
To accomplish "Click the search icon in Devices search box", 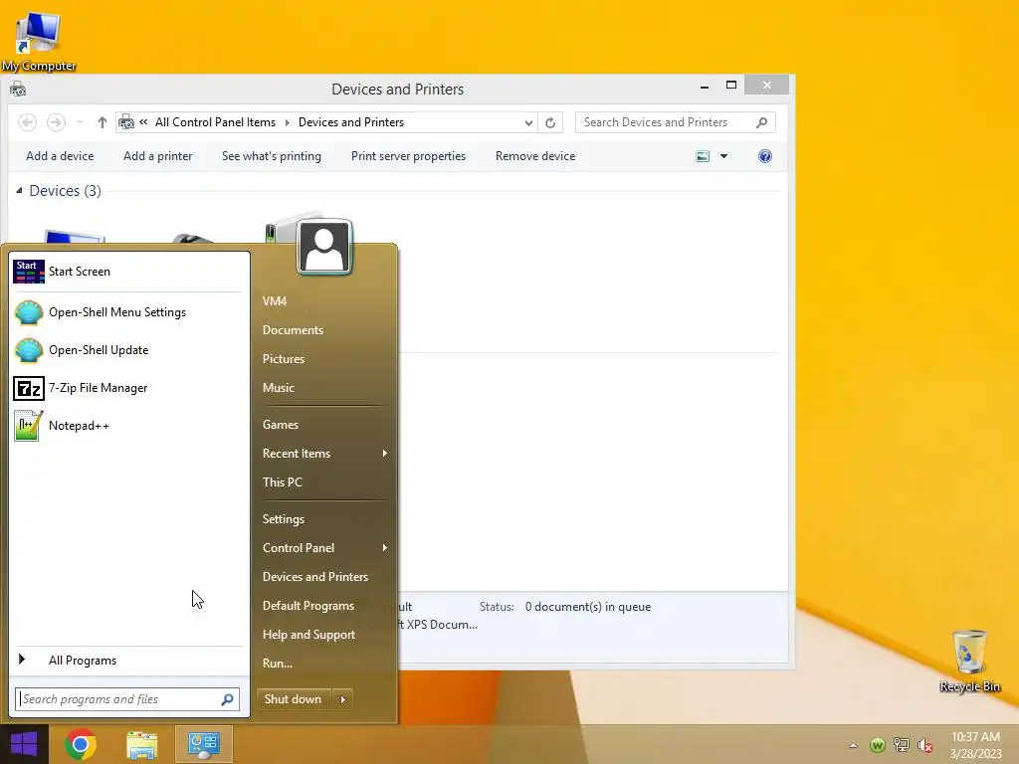I will 761,122.
